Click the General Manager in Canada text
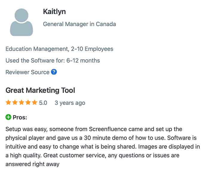Image resolution: width=209 pixels, height=173 pixels. 79,24
